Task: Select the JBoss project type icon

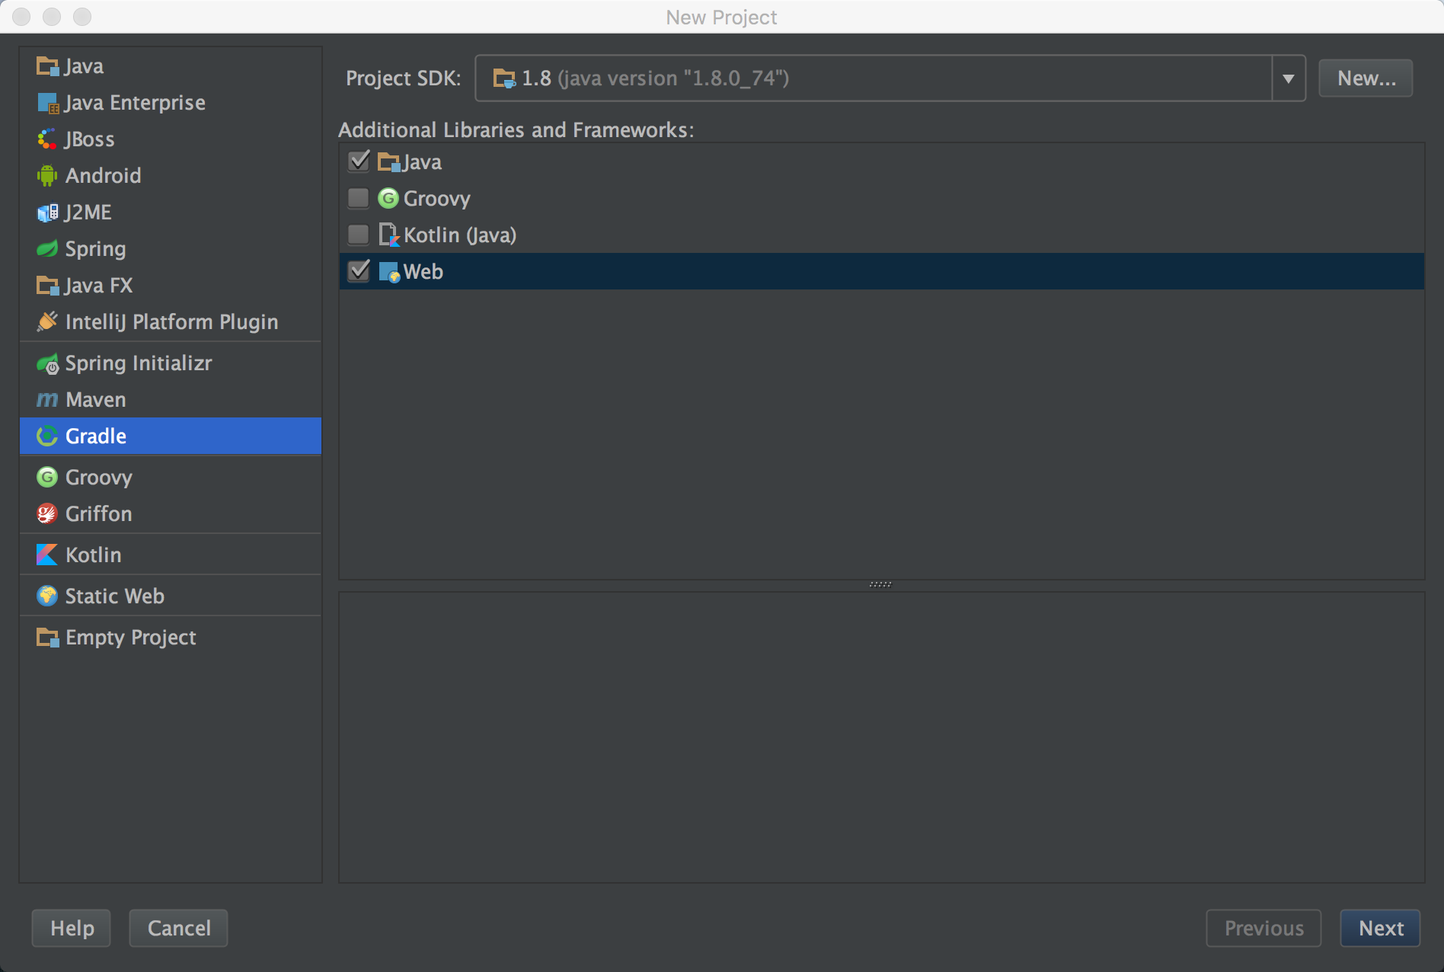Action: click(47, 139)
